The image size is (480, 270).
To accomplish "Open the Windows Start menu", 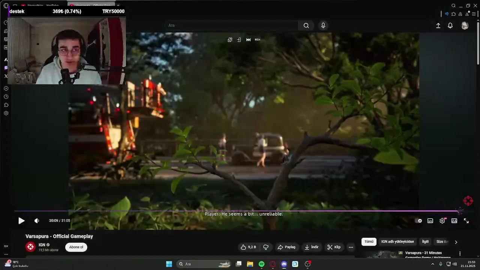I will [169, 264].
